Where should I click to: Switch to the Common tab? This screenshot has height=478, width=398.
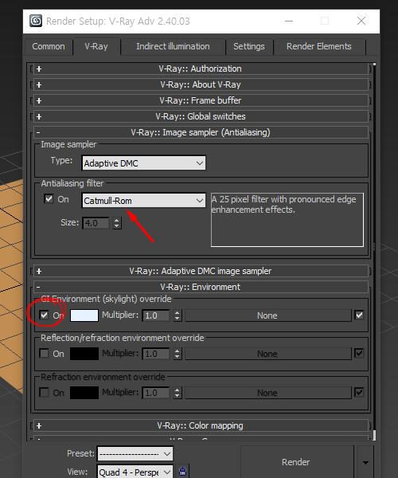click(x=49, y=47)
